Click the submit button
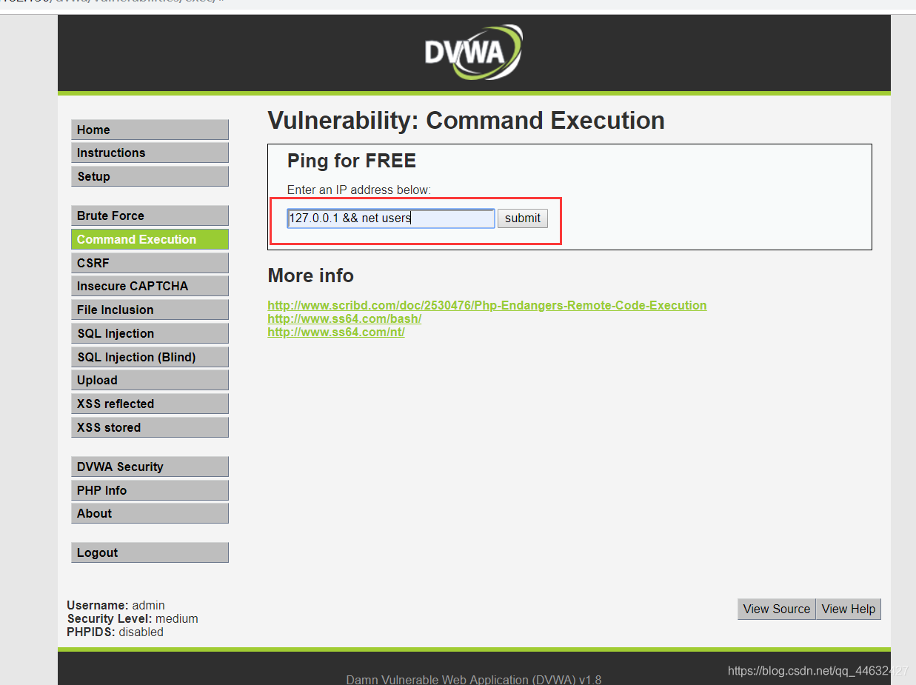This screenshot has width=916, height=685. [x=523, y=218]
